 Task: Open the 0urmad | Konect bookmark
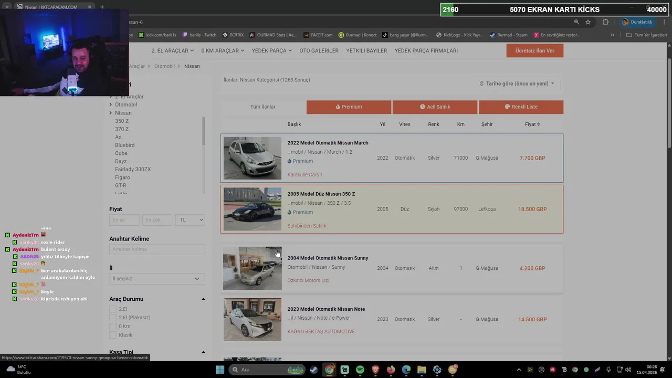358,35
